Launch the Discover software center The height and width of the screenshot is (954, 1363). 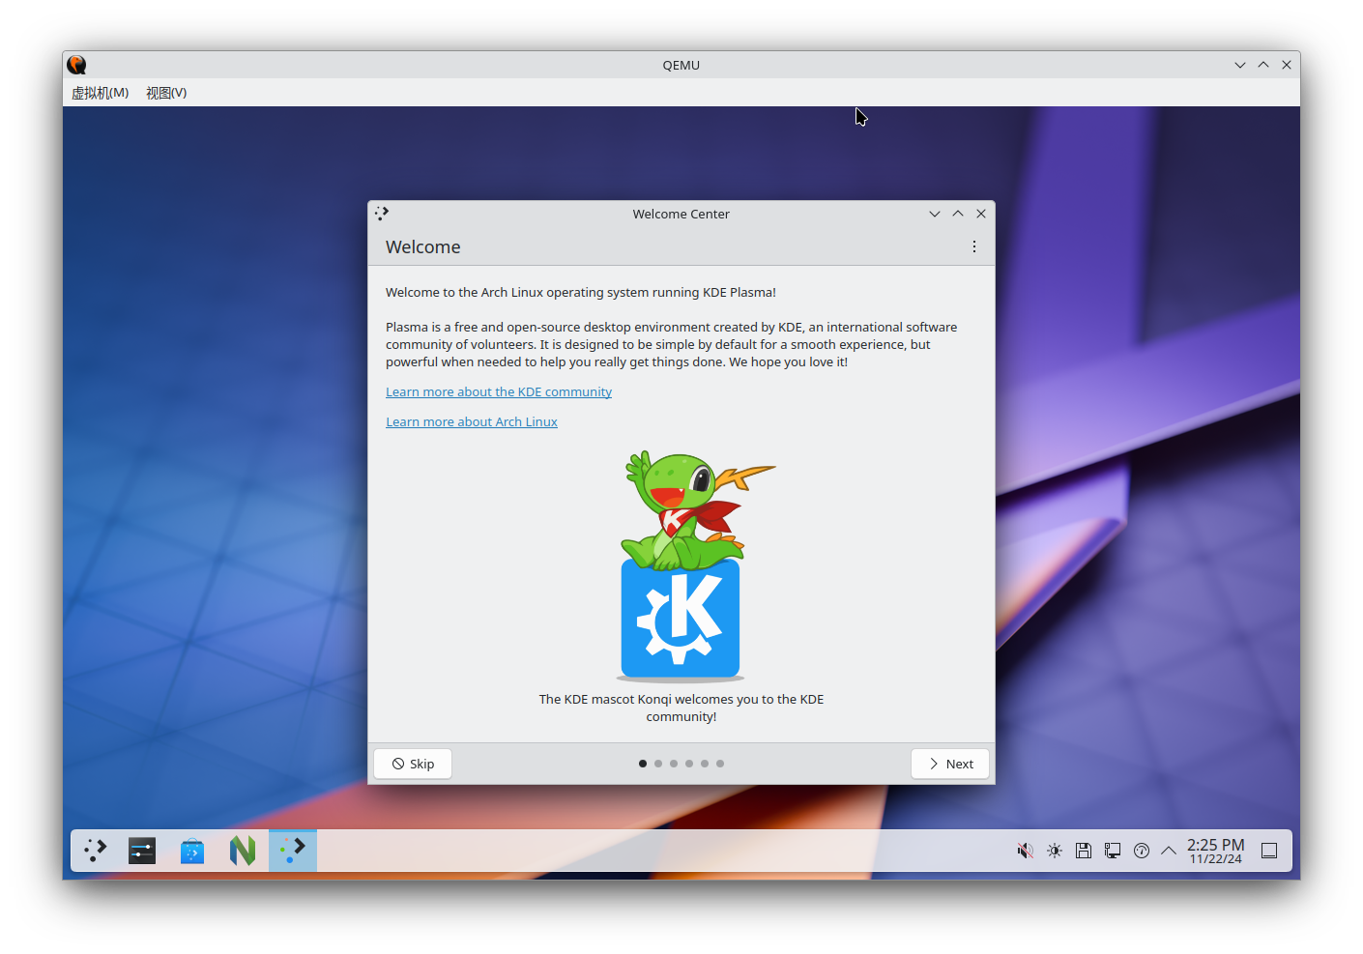point(191,851)
